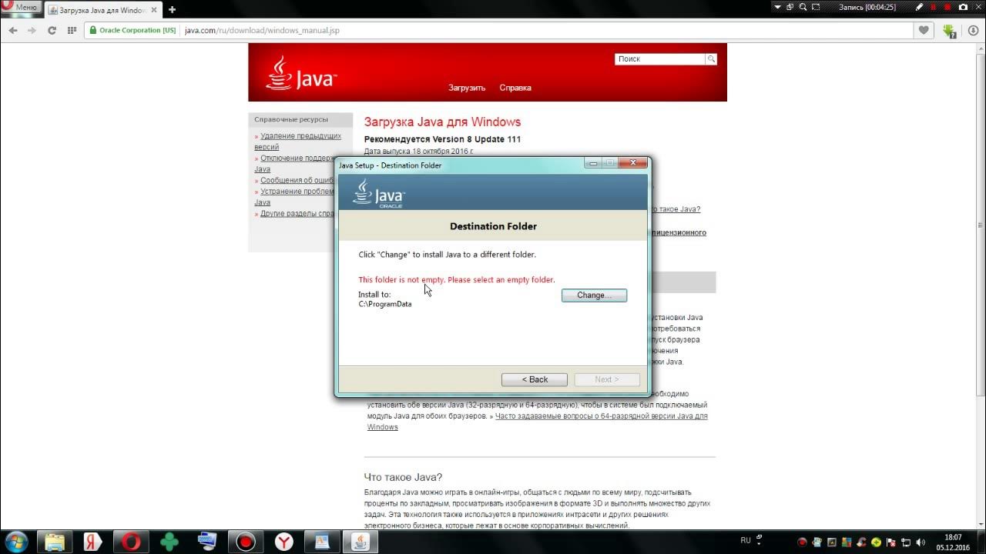Click red recorder icon in system tray
Image resolution: width=986 pixels, height=554 pixels.
tap(802, 542)
